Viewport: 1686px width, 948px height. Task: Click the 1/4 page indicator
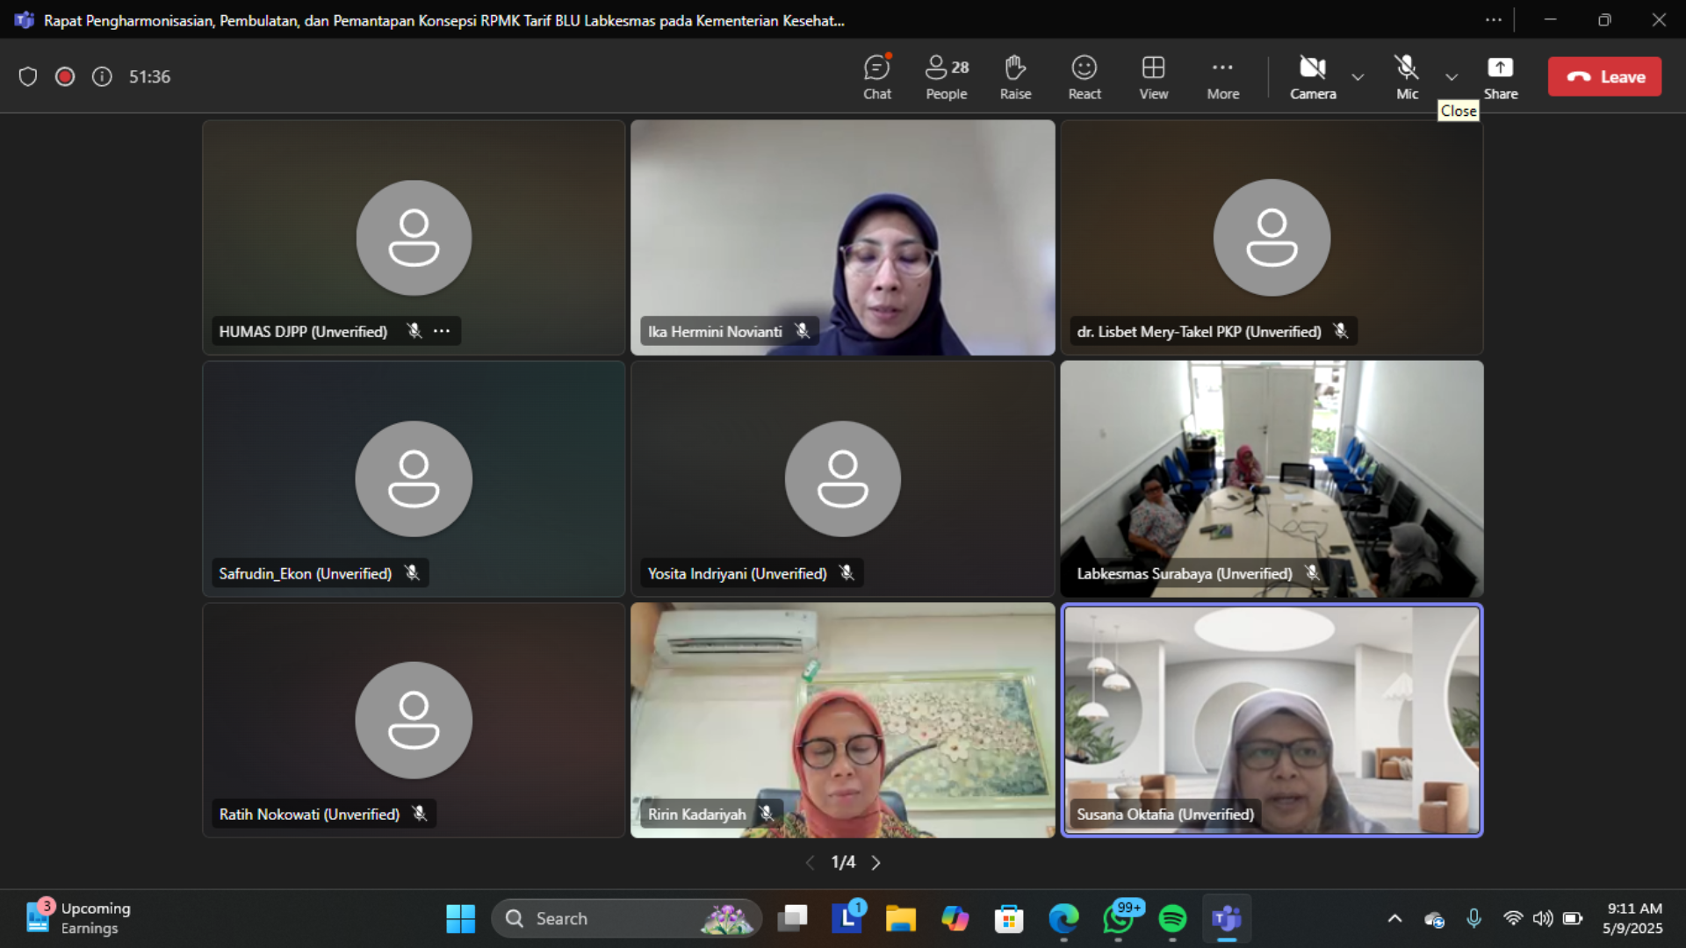(843, 863)
